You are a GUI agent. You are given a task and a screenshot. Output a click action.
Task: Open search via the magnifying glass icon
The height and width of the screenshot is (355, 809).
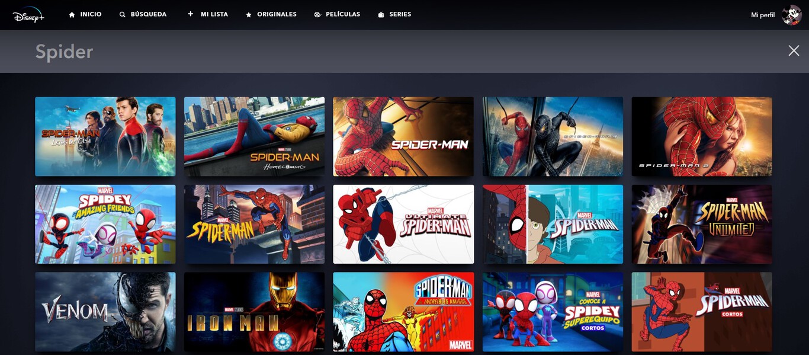coord(122,14)
